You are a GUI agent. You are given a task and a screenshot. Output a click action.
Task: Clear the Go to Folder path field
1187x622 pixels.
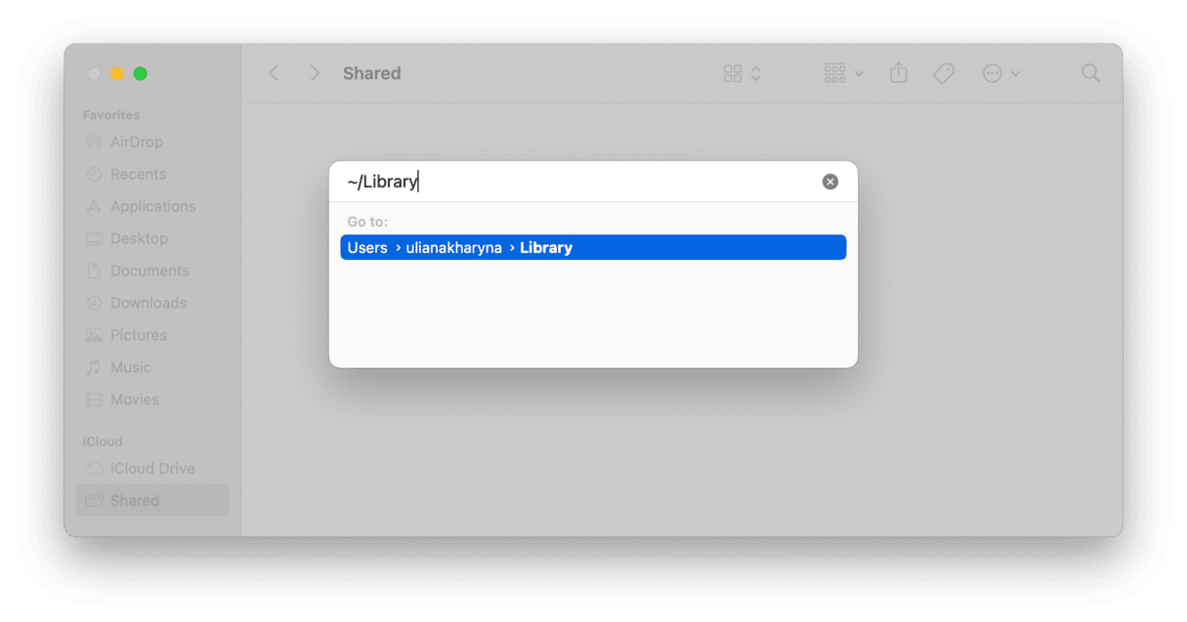click(x=829, y=182)
